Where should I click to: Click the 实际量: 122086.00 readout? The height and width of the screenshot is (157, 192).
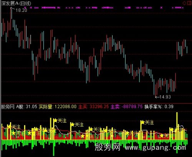58,106
